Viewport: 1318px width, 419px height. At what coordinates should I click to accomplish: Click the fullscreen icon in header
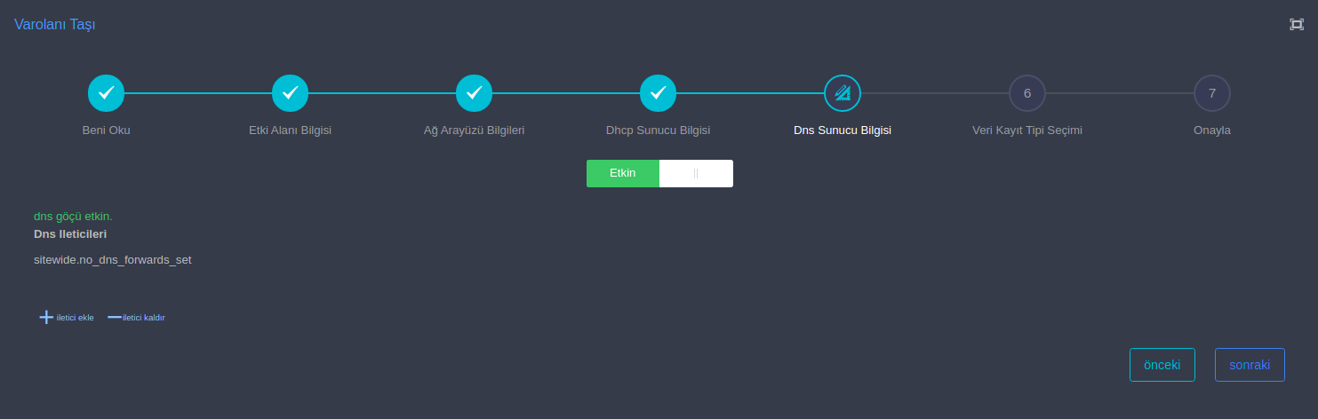(1296, 24)
